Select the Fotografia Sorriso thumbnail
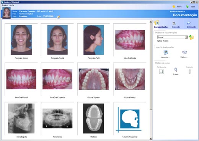 pyautogui.click(x=21, y=40)
